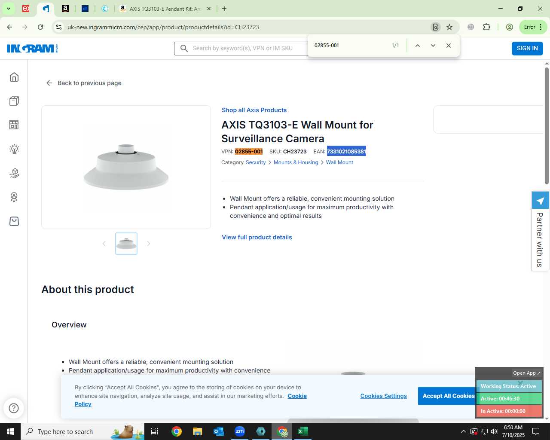The width and height of the screenshot is (550, 440).
Task: Click the browser address bar URL
Action: 163,27
